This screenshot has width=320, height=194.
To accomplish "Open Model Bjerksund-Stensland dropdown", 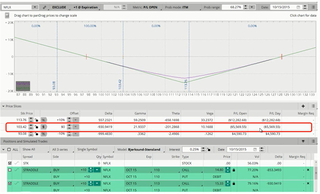I will (140, 149).
